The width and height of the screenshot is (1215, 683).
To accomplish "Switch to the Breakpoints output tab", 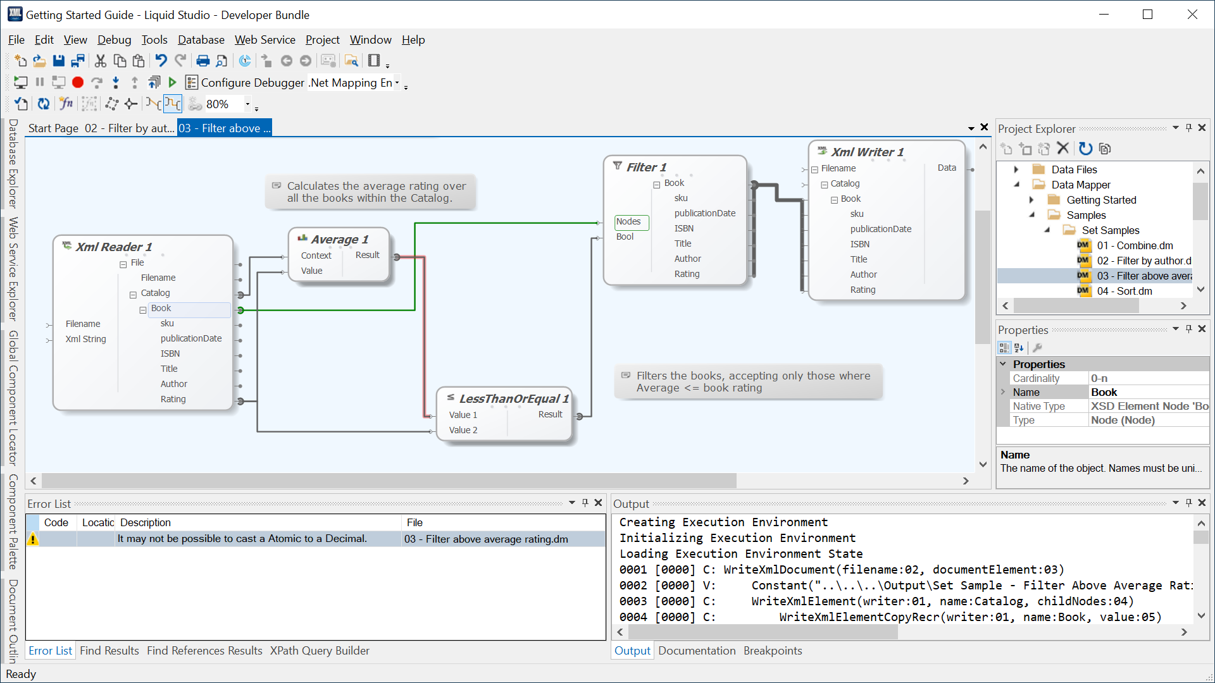I will coord(772,651).
